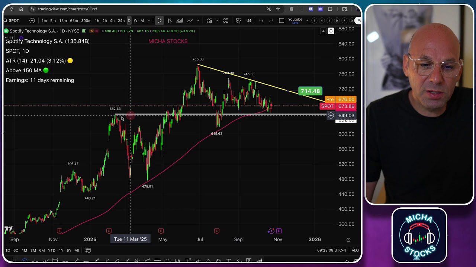Select 390m timeframe
476x267 pixels.
86,20
